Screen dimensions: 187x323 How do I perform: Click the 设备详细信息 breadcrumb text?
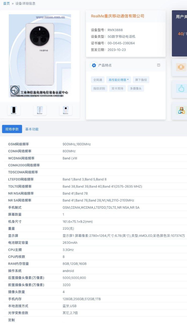[x=25, y=4]
